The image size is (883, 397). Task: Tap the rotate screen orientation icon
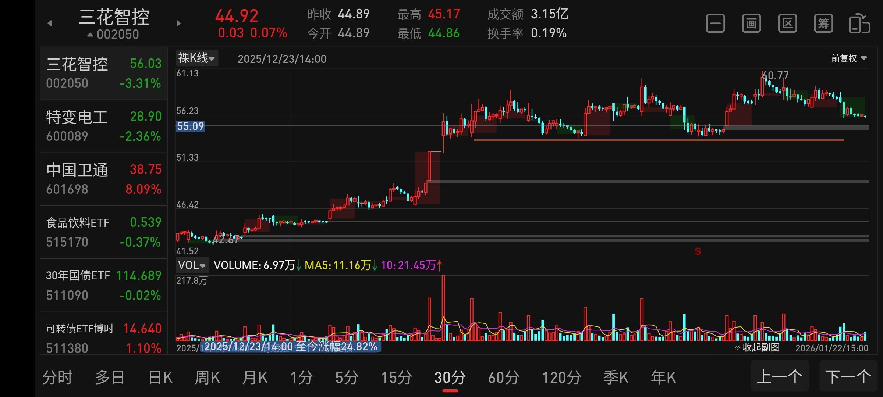(859, 24)
